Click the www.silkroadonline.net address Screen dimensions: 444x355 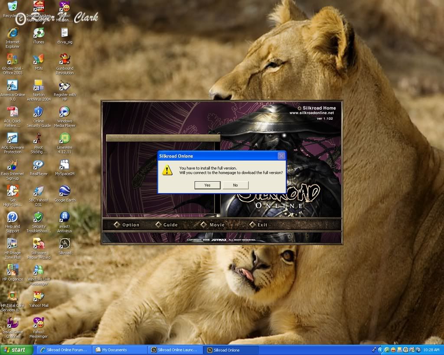click(311, 113)
